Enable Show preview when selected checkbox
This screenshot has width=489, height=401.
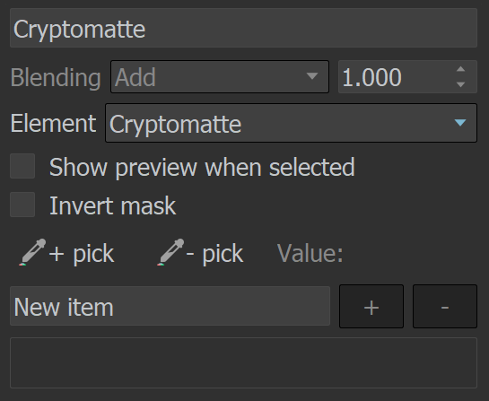(x=22, y=166)
